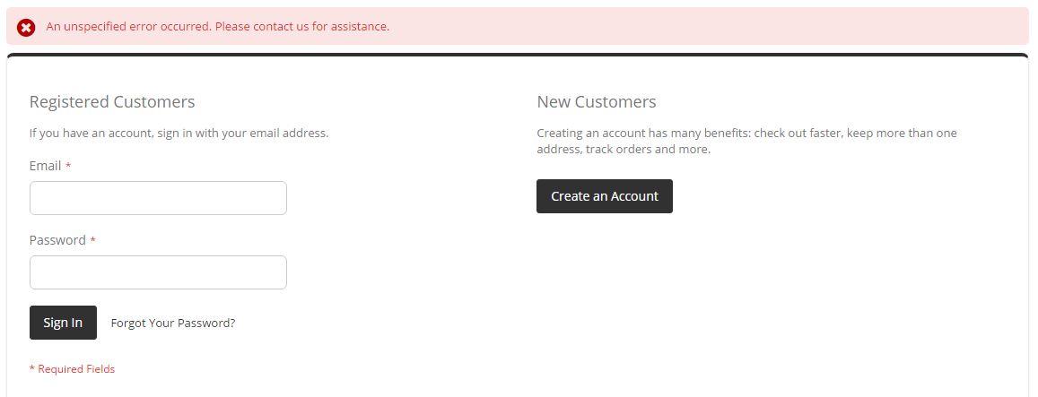This screenshot has height=397, width=1038.
Task: Select the unspecified error message text
Action: 218,27
